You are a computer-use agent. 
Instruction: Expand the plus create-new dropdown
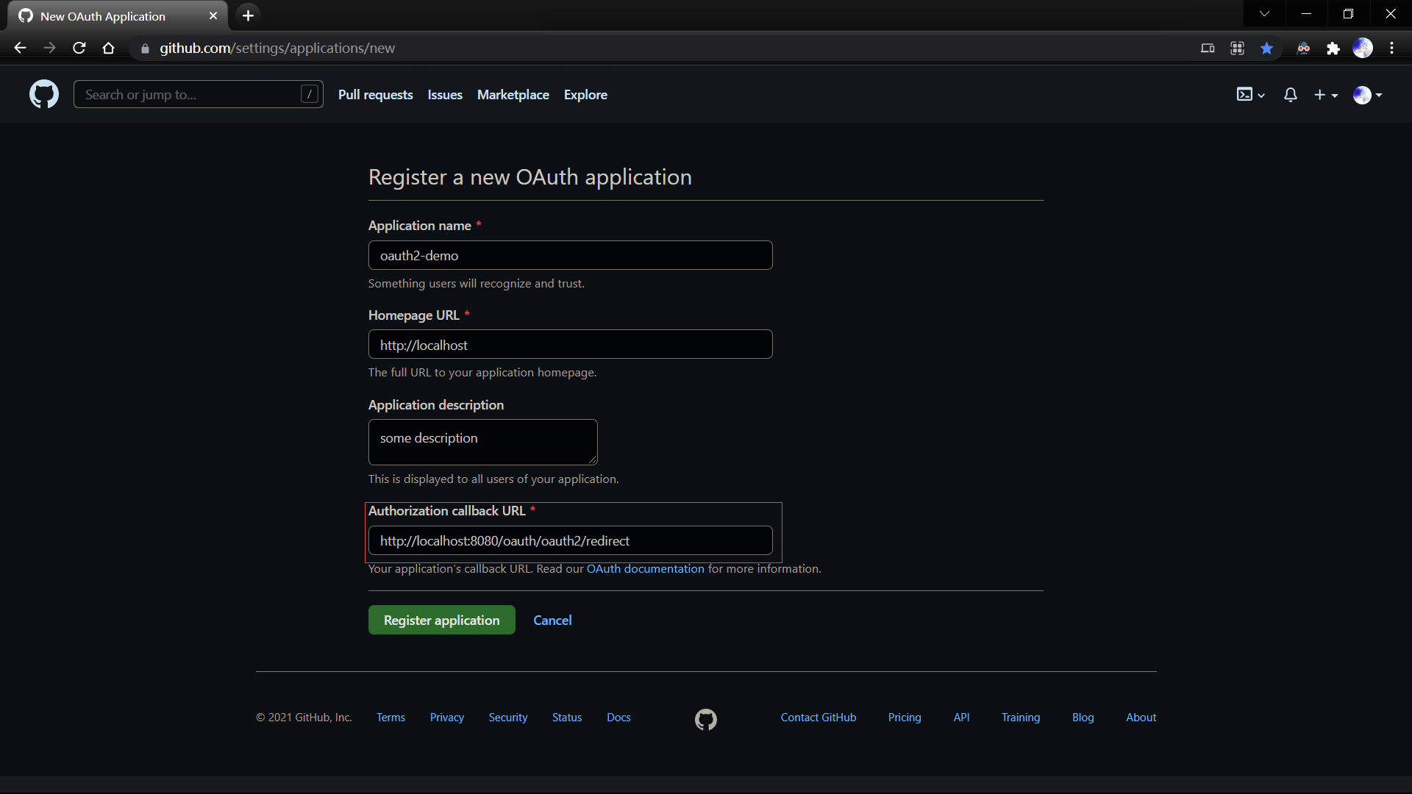pyautogui.click(x=1326, y=95)
